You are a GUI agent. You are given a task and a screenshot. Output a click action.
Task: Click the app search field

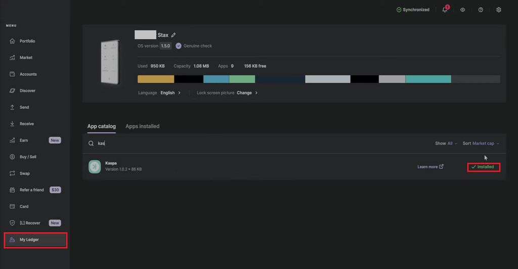257,143
